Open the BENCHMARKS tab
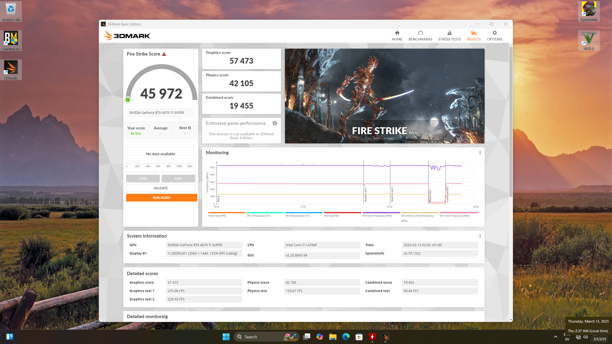The height and width of the screenshot is (344, 612). pyautogui.click(x=420, y=36)
